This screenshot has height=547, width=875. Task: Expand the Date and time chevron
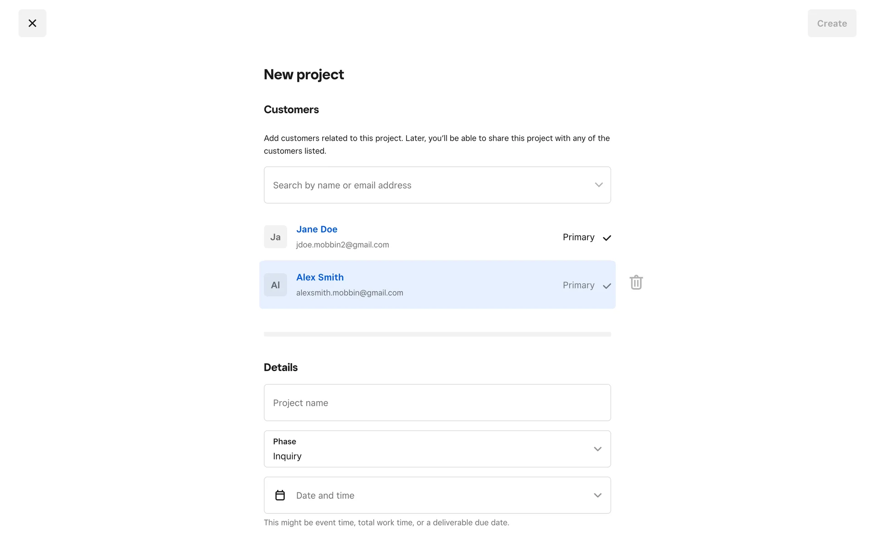point(597,495)
